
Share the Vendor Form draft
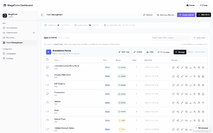click(178, 120)
